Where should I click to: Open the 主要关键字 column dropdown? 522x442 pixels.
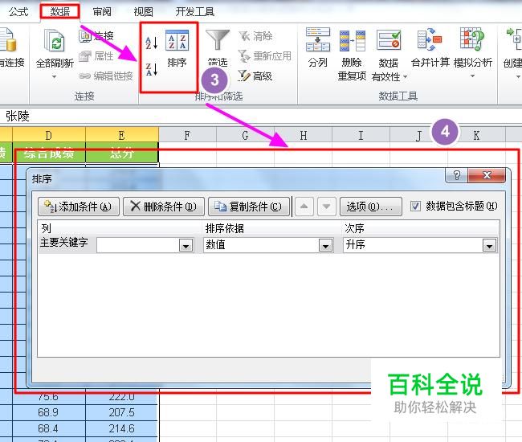coord(186,245)
